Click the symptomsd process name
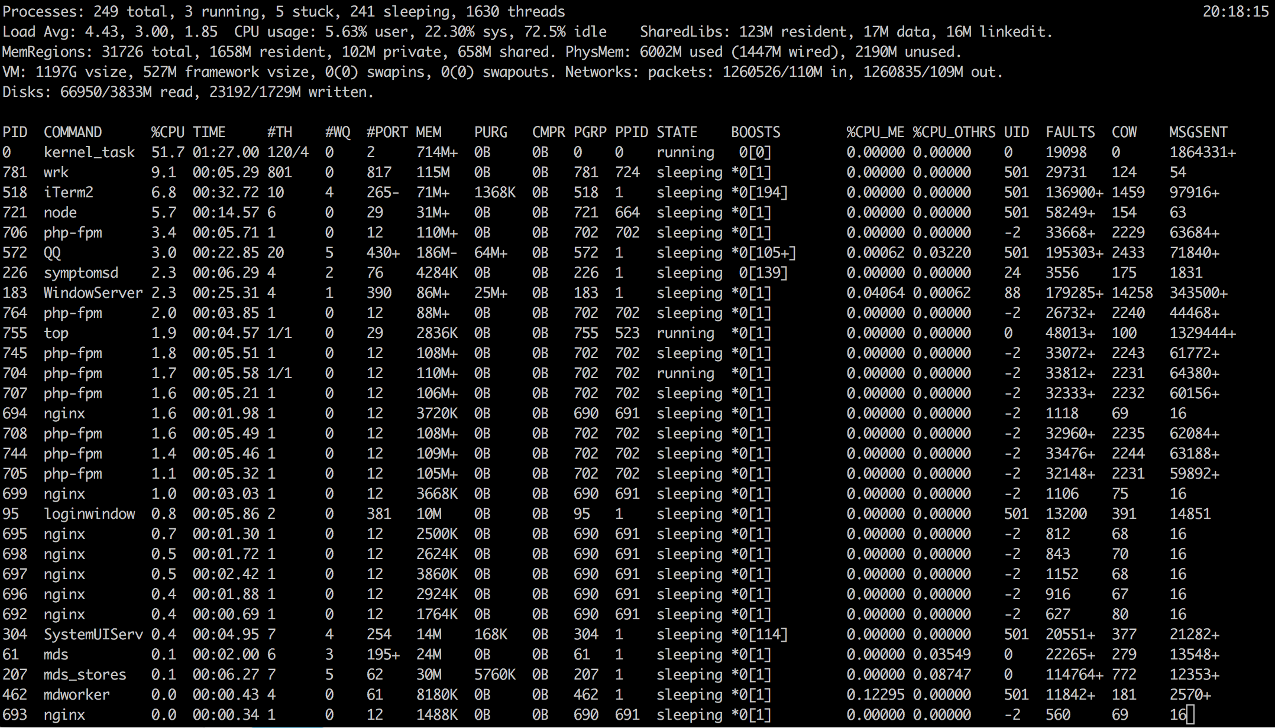This screenshot has height=728, width=1275. [x=81, y=273]
